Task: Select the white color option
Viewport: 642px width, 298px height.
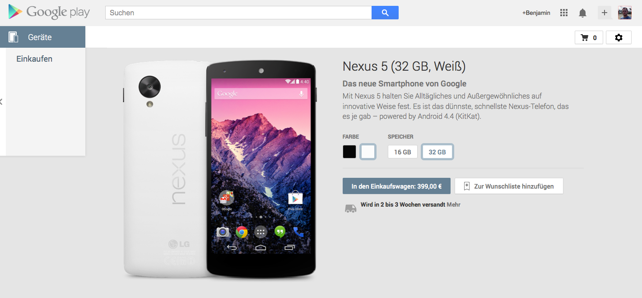Action: 368,152
